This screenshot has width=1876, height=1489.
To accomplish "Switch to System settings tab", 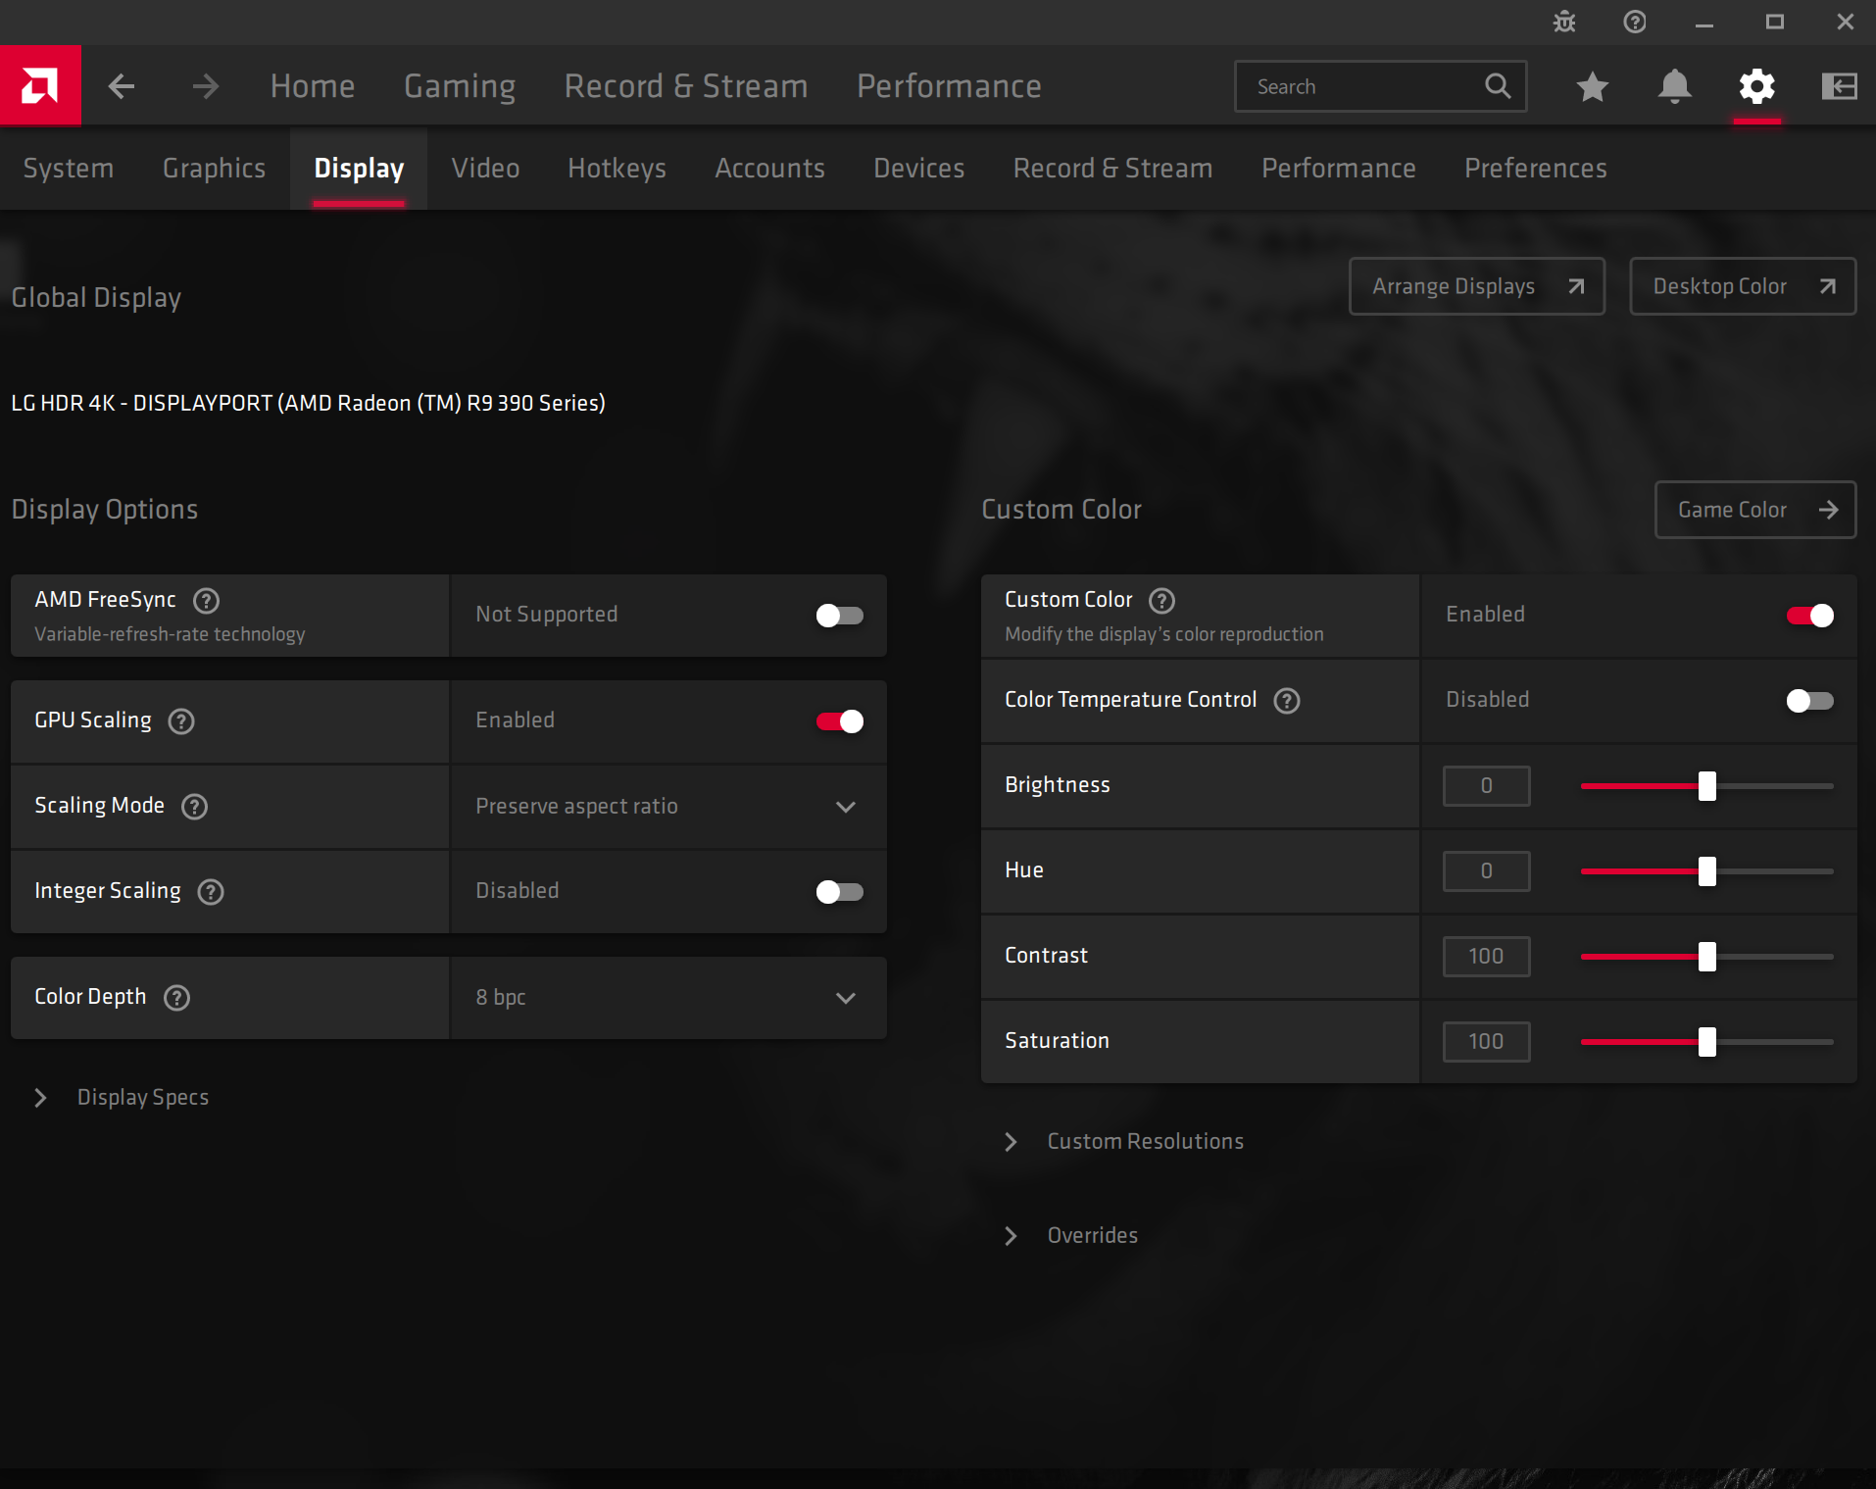I will point(69,168).
